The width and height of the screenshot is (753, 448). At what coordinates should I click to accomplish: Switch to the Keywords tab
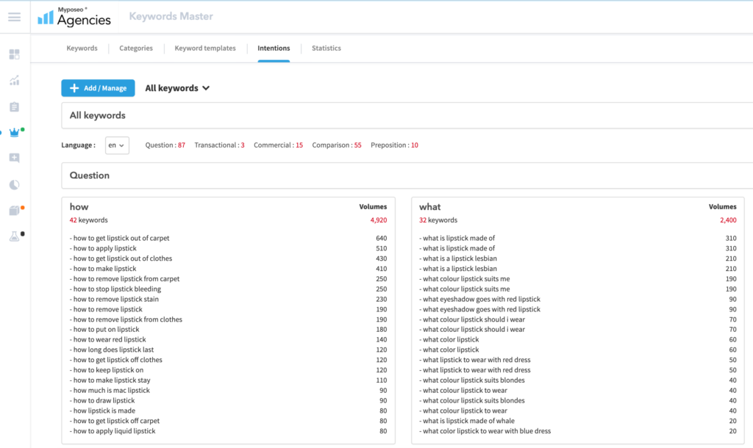click(x=82, y=48)
